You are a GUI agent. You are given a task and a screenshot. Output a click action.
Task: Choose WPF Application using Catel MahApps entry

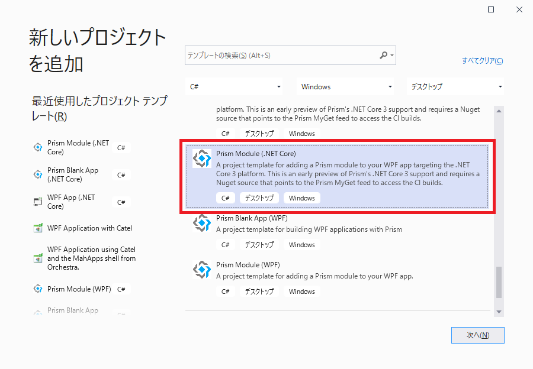pyautogui.click(x=85, y=258)
